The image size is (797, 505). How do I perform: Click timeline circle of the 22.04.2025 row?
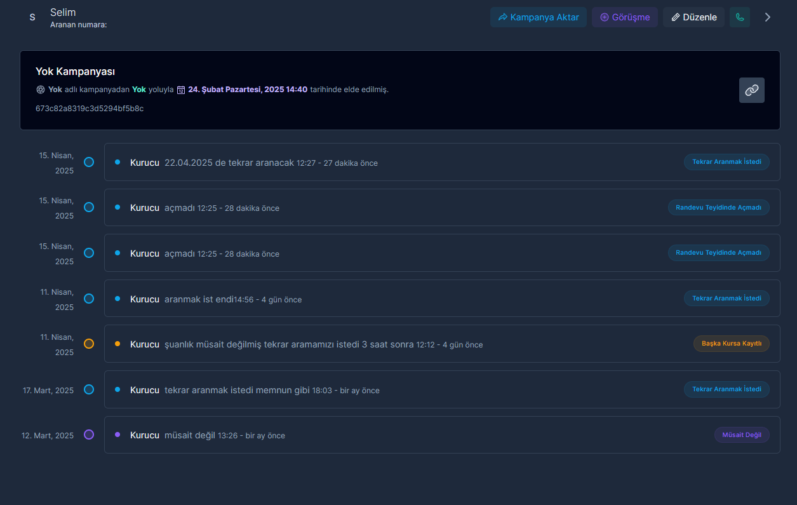tap(89, 162)
